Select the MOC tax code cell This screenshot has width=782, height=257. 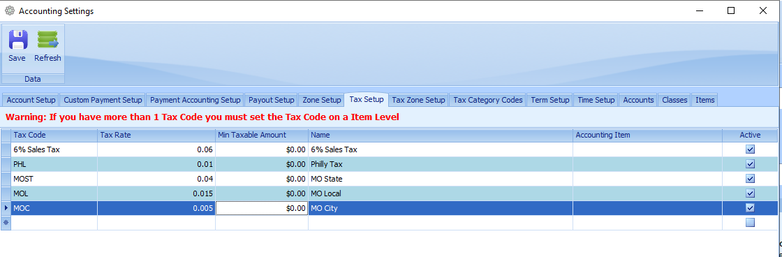tap(54, 207)
